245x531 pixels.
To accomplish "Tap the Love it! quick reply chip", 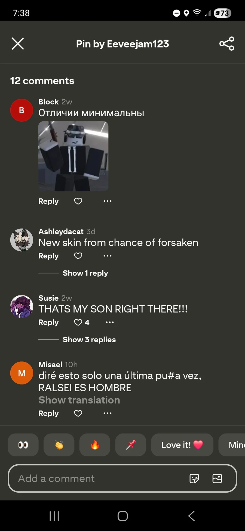I will click(x=182, y=445).
